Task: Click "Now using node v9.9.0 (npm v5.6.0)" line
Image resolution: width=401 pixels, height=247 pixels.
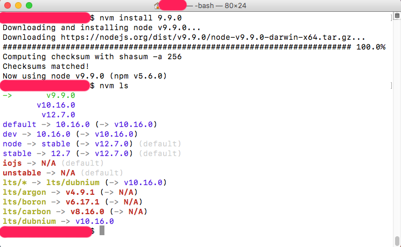Action: (x=85, y=76)
